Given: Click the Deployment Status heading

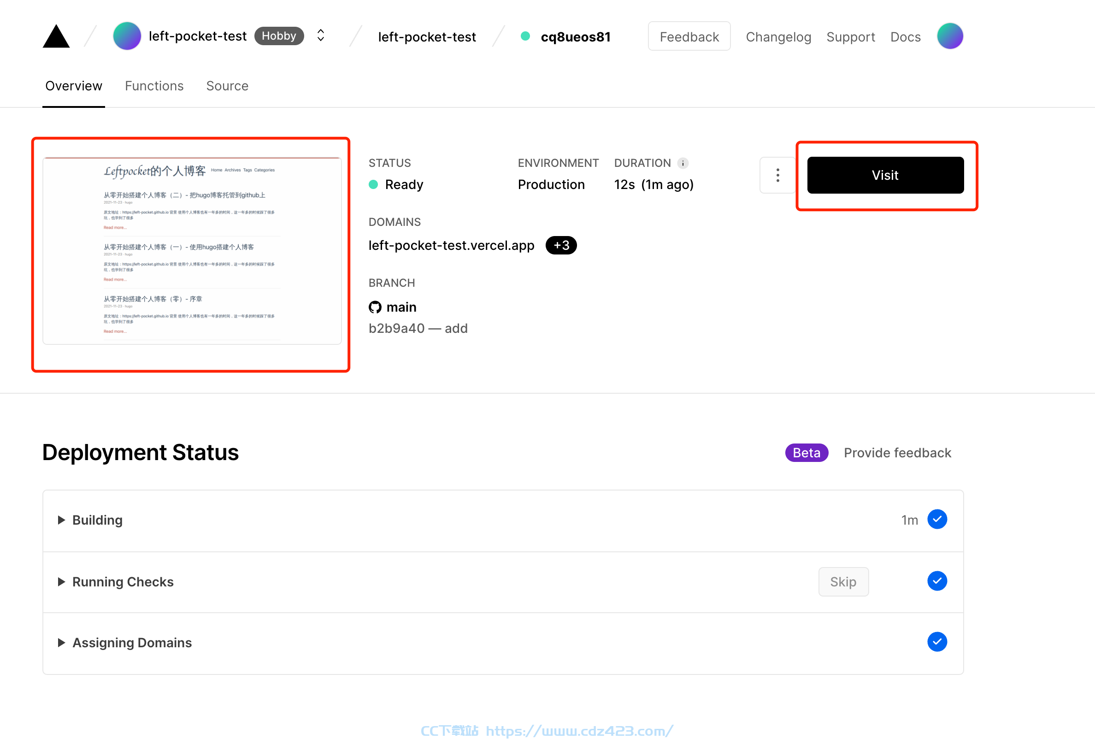Looking at the screenshot, I should click(141, 452).
